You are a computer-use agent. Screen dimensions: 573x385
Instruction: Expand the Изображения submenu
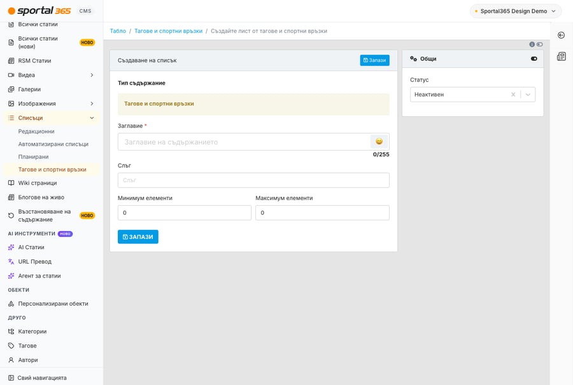pos(92,104)
